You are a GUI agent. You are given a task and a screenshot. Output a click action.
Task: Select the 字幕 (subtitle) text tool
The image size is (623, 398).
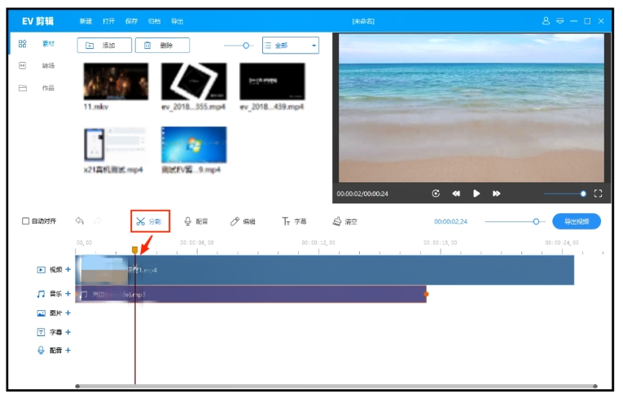pyautogui.click(x=294, y=221)
